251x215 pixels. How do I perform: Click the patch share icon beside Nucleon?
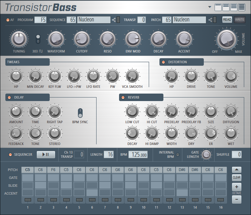pyautogui.click(x=210, y=20)
